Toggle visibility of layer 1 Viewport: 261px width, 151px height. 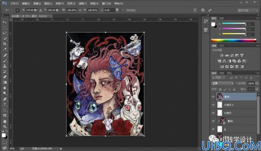213,129
